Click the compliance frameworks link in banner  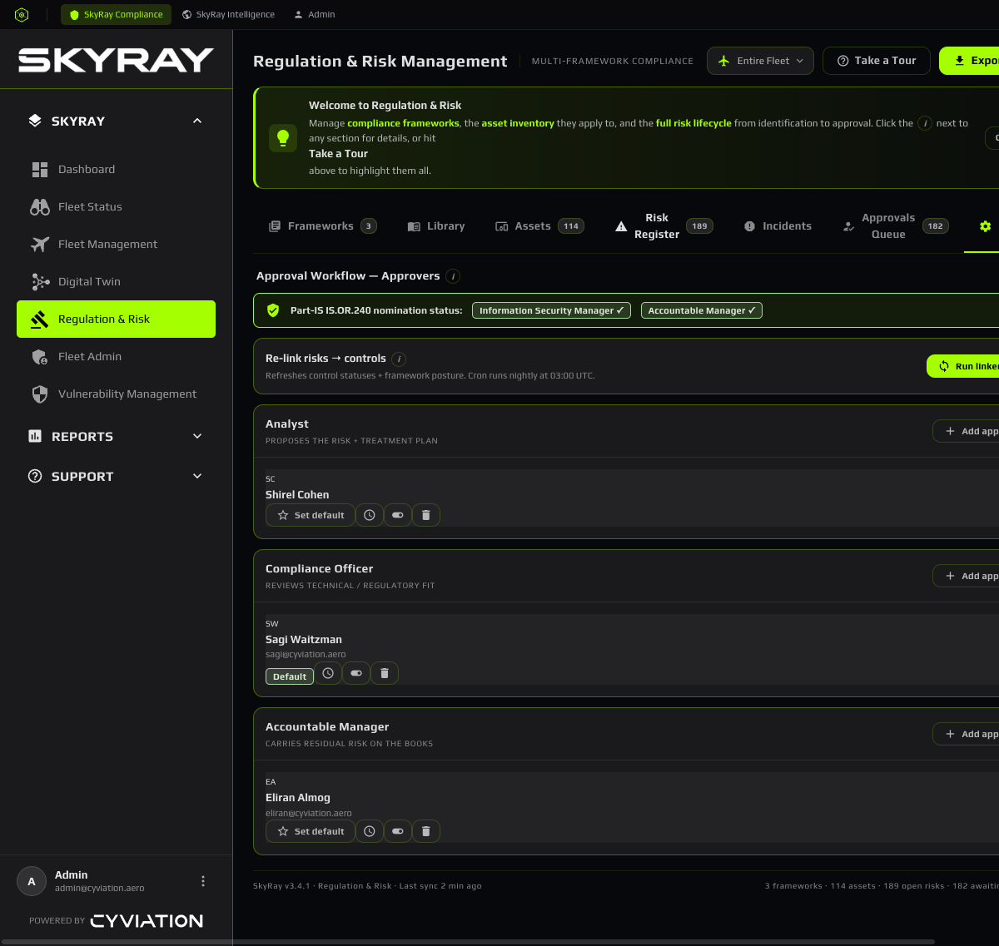coord(403,123)
